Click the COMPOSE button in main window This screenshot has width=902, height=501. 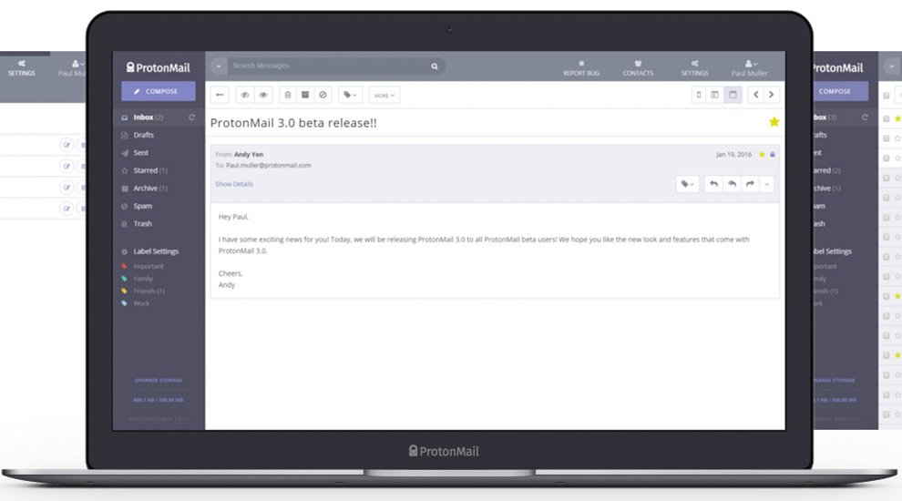coord(159,91)
